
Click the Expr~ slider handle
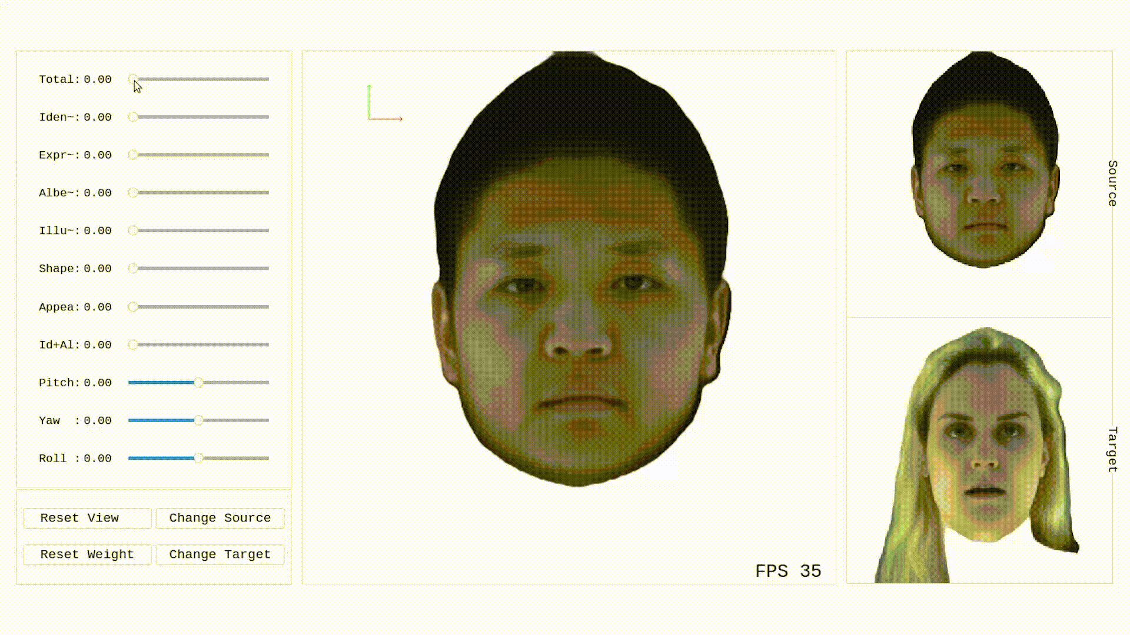click(134, 155)
